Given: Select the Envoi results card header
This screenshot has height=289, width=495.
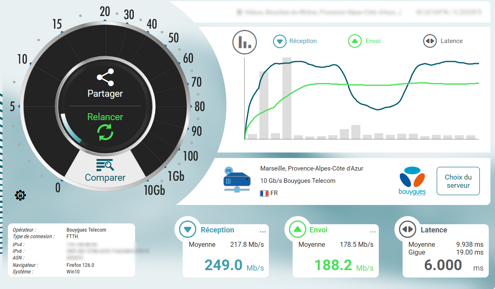Looking at the screenshot, I should point(319,230).
